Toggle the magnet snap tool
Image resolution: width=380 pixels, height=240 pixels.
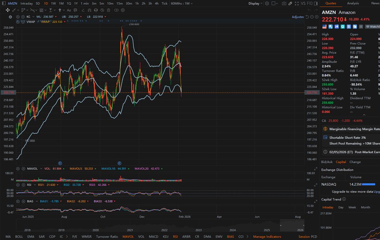[90, 10]
